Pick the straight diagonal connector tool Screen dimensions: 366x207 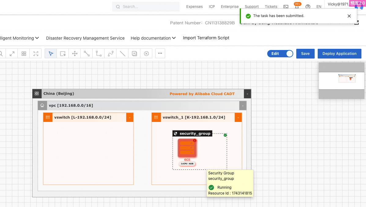click(x=87, y=54)
